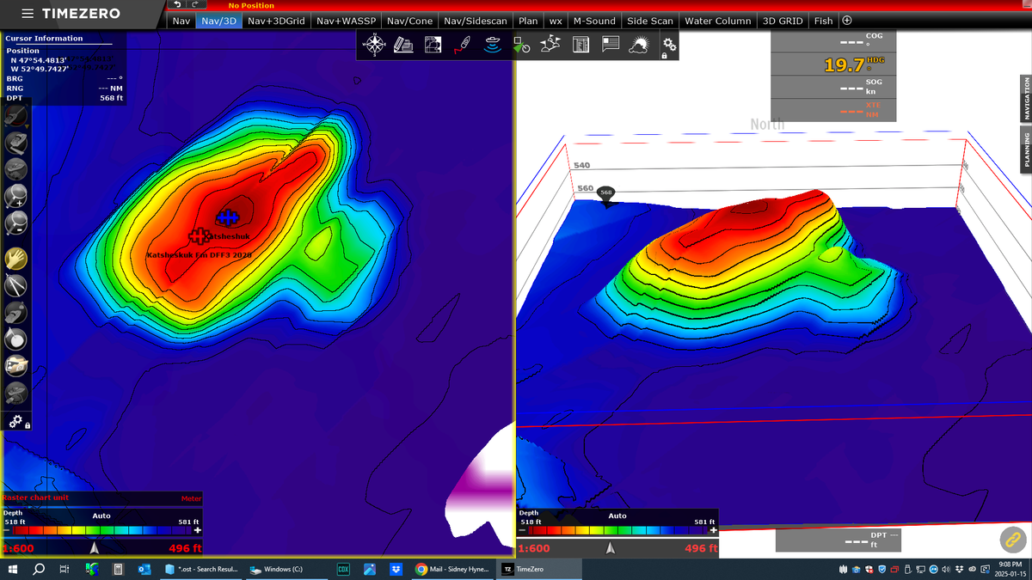Switch to the Plan workspace tab
Viewport: 1032px width, 580px height.
click(x=527, y=21)
